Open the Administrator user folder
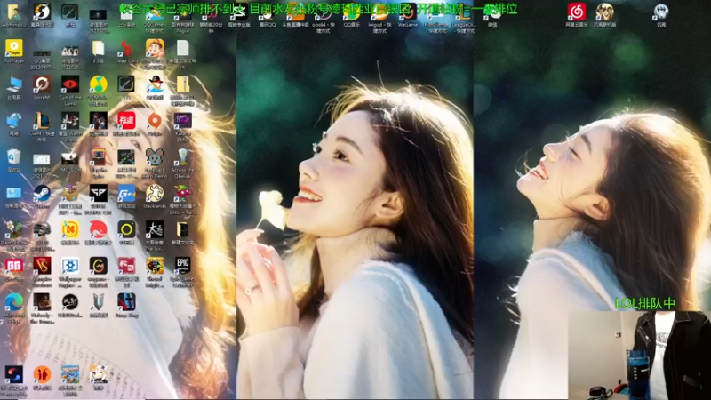This screenshot has width=711, height=400. click(x=14, y=12)
